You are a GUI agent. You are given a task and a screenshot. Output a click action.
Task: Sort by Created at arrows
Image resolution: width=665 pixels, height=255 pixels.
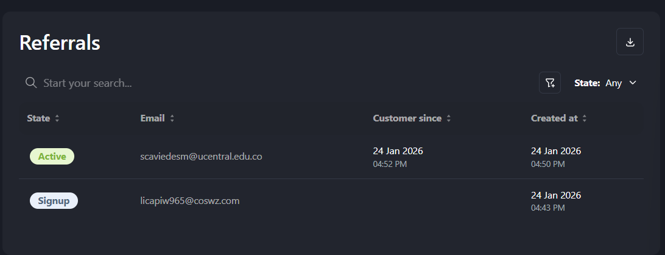585,119
